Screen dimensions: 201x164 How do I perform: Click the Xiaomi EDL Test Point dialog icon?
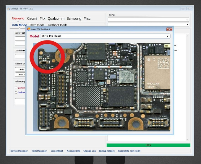point(28,29)
